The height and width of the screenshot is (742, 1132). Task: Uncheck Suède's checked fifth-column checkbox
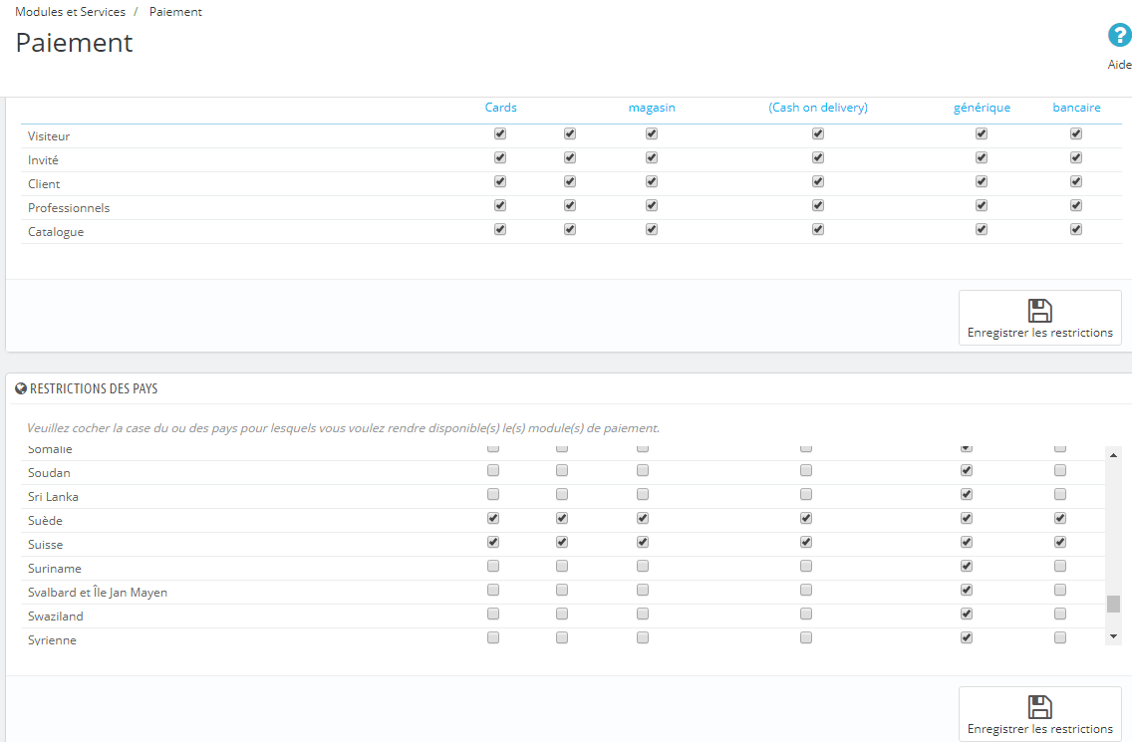pyautogui.click(x=967, y=518)
